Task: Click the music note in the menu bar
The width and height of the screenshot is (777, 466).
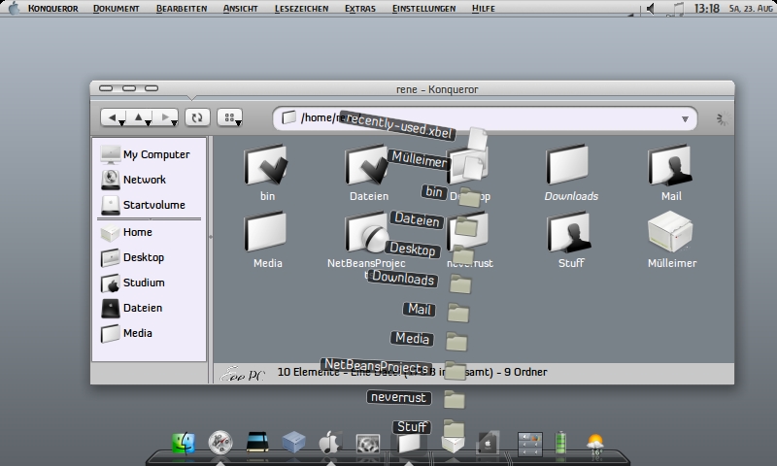Action: pos(676,9)
